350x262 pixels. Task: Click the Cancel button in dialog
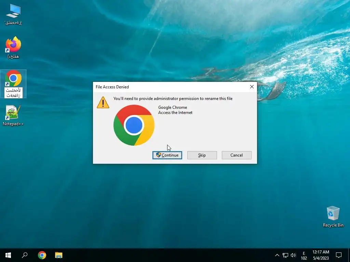click(x=237, y=155)
